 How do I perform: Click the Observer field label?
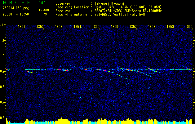tap(63, 3)
